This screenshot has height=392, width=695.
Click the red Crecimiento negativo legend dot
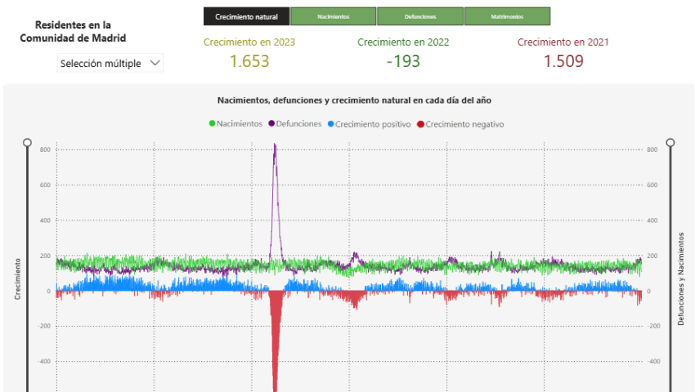coord(421,124)
